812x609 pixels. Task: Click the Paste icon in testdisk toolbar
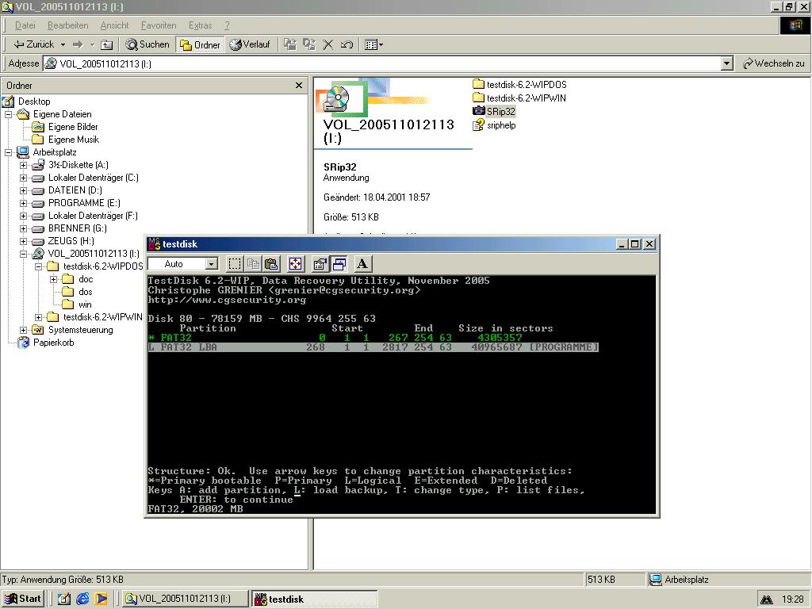click(271, 264)
